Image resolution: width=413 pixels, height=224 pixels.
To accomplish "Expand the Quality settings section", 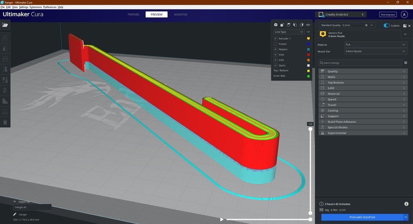I will tap(363, 71).
